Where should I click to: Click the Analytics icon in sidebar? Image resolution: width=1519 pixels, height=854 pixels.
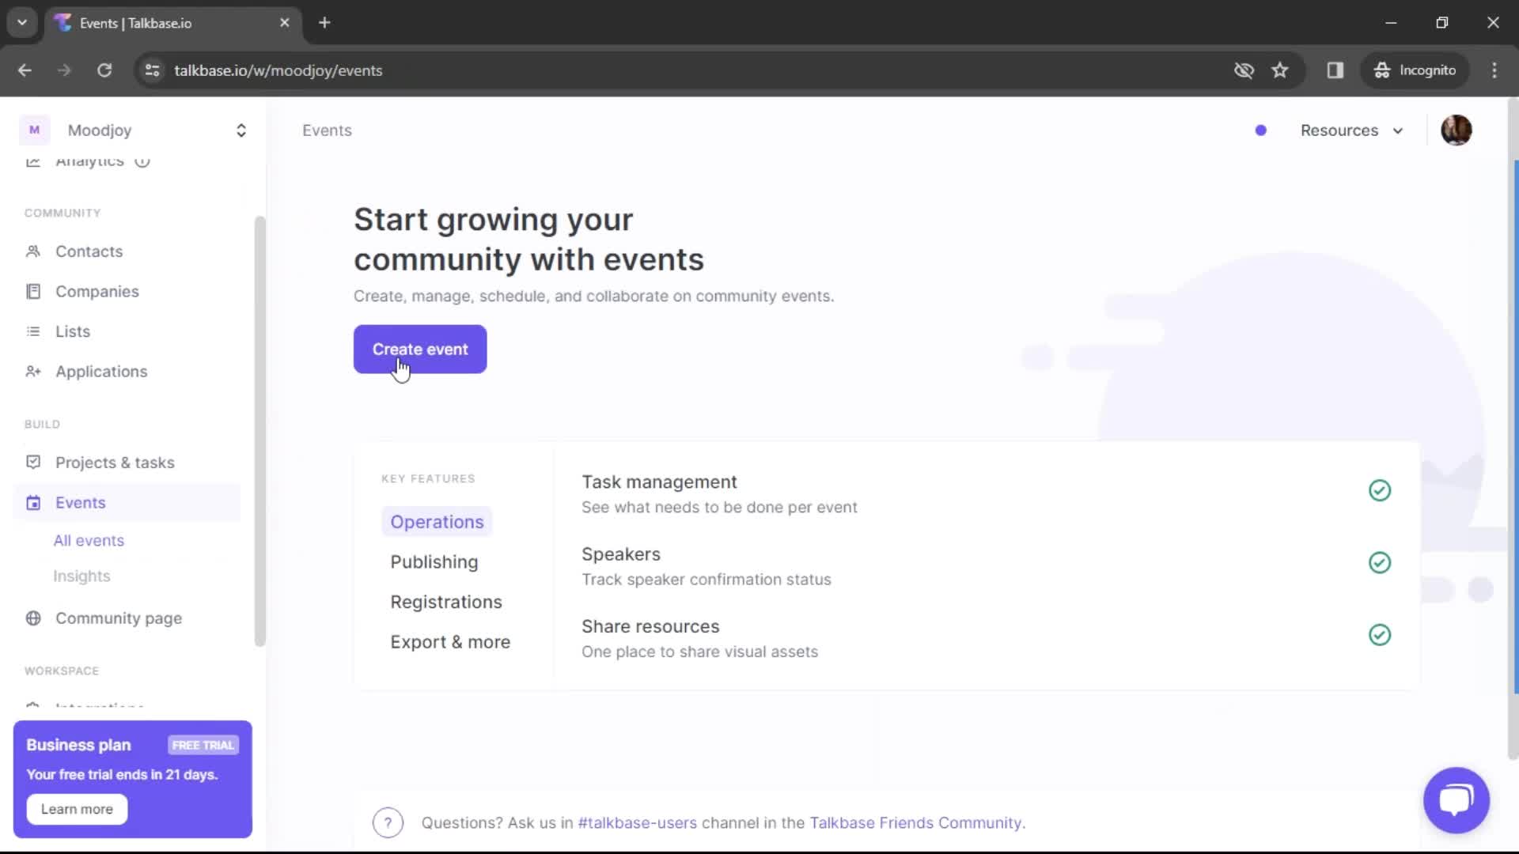pyautogui.click(x=32, y=160)
